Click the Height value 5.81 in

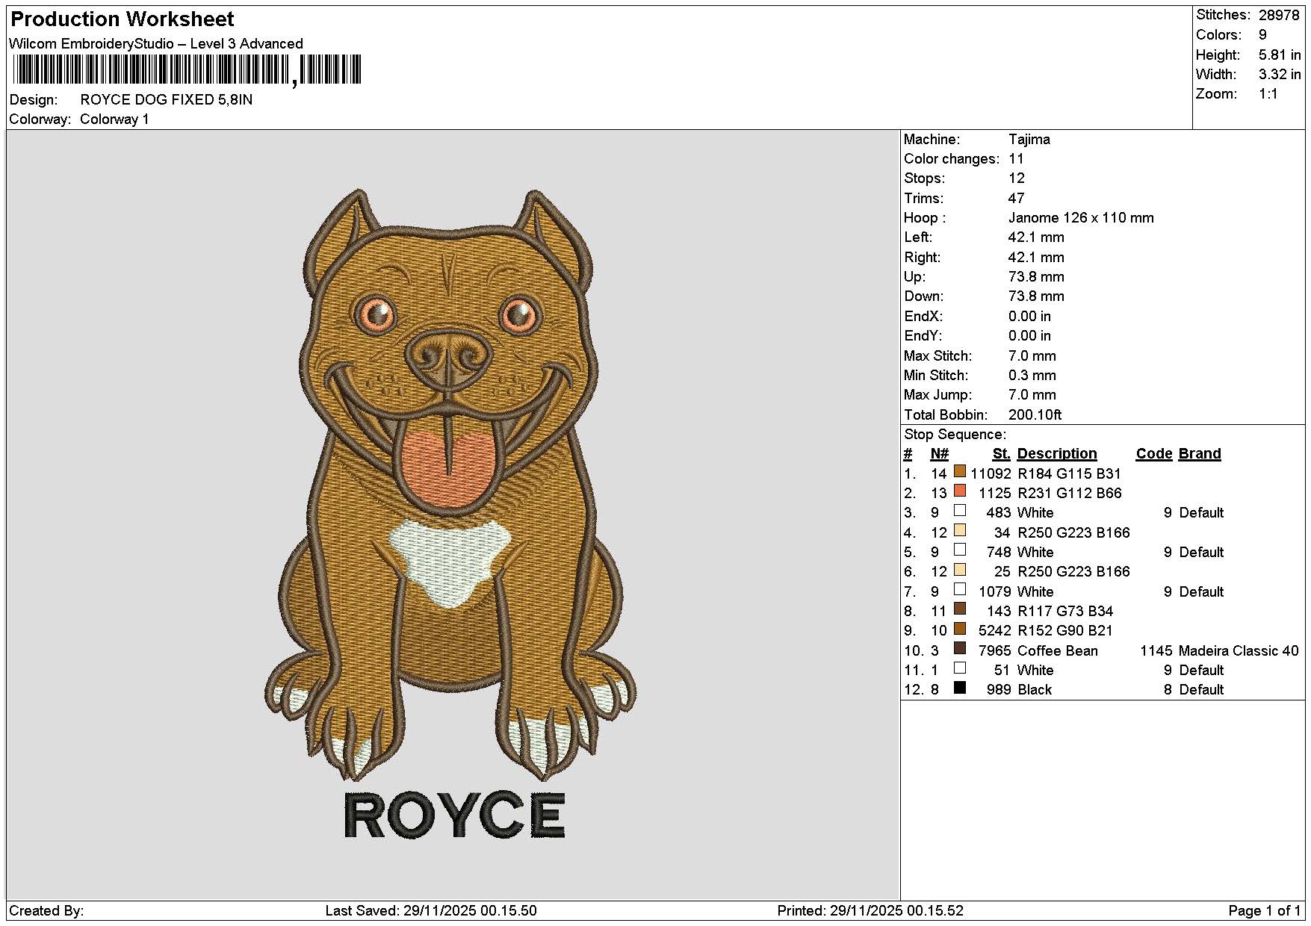click(x=1280, y=55)
